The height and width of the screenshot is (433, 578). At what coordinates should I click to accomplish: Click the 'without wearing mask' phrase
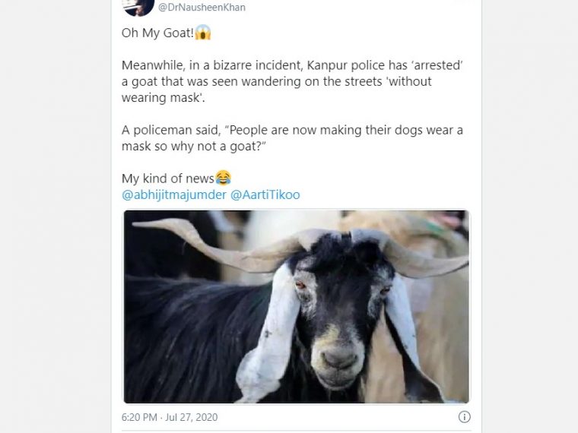pyautogui.click(x=277, y=90)
